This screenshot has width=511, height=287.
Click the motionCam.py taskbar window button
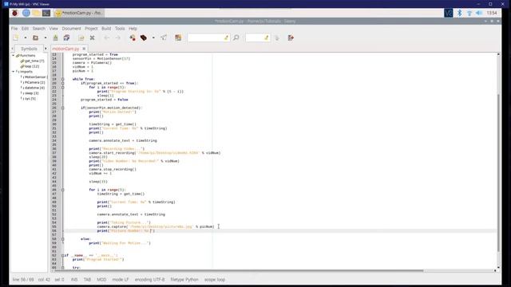click(79, 13)
